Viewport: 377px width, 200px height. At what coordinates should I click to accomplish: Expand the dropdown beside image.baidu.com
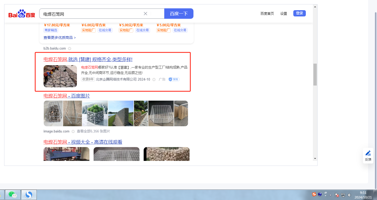pos(73,131)
